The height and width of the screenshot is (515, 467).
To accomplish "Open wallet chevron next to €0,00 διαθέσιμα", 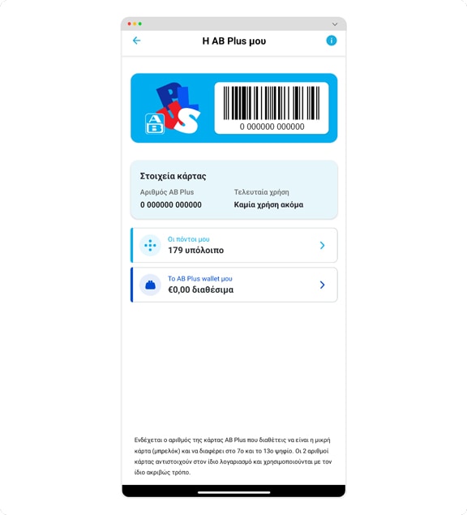I will pos(322,285).
